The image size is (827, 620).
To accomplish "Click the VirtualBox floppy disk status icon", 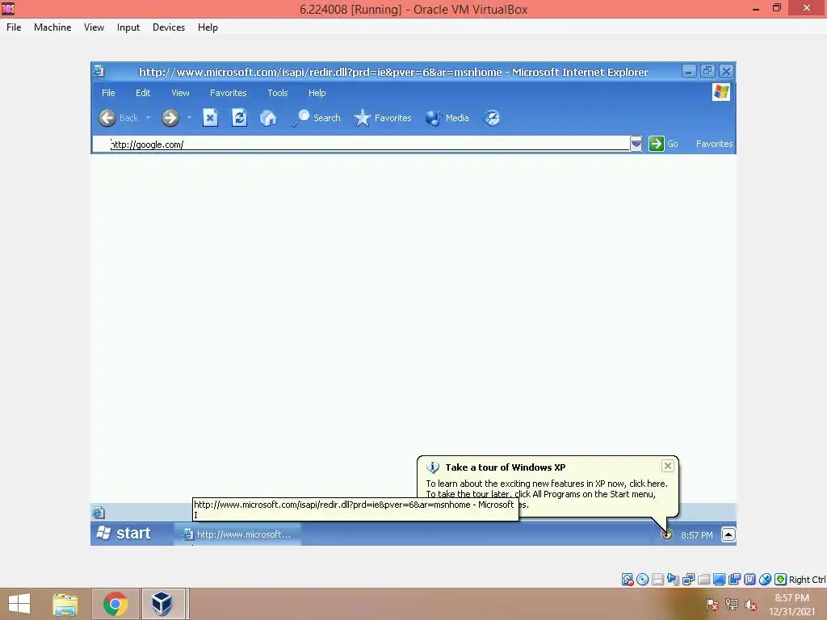I will click(x=657, y=580).
